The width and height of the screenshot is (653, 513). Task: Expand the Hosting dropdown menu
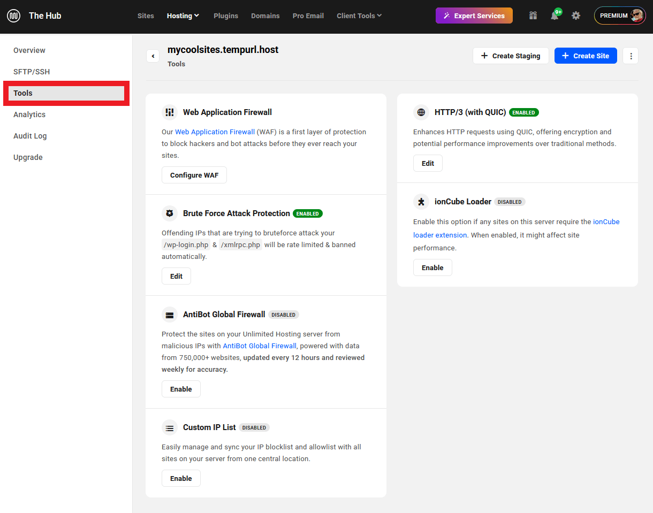[183, 16]
